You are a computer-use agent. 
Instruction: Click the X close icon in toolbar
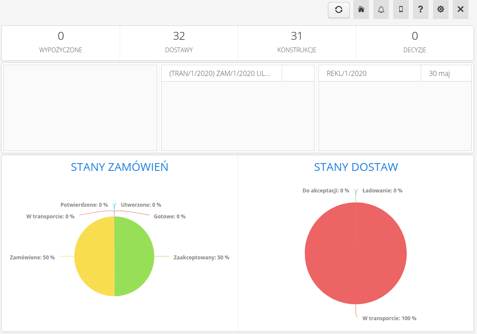click(461, 9)
